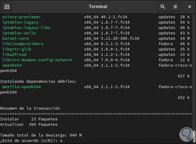Open the hamburger menu
This screenshot has height=144, width=196.
pos(175,7)
